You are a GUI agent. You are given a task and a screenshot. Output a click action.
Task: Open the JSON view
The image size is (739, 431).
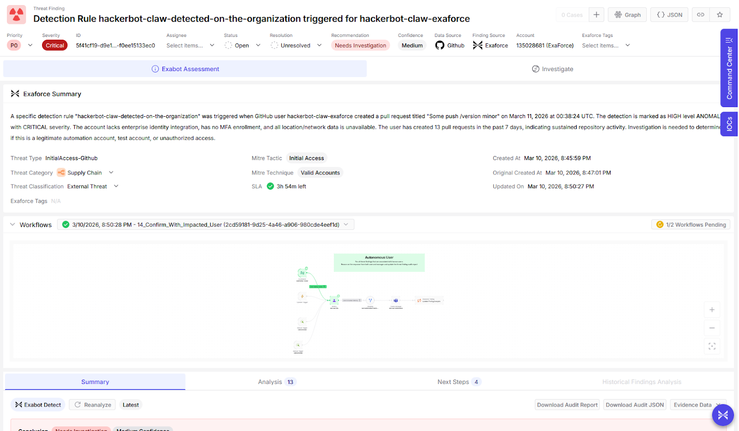pos(669,15)
